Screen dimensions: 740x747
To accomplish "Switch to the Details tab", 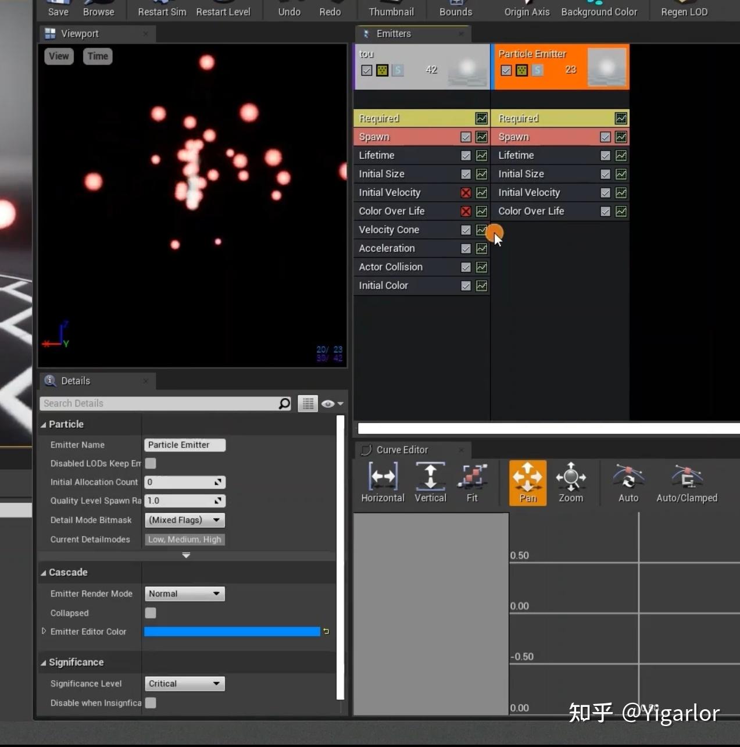I will pos(97,381).
